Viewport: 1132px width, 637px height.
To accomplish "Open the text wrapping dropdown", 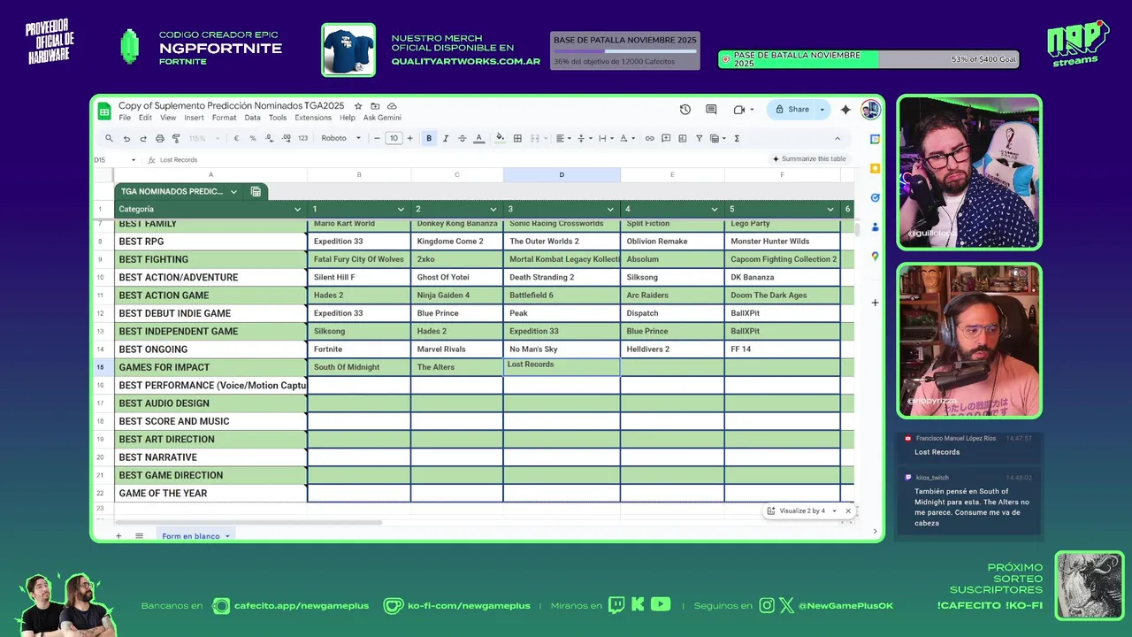I will pos(605,138).
